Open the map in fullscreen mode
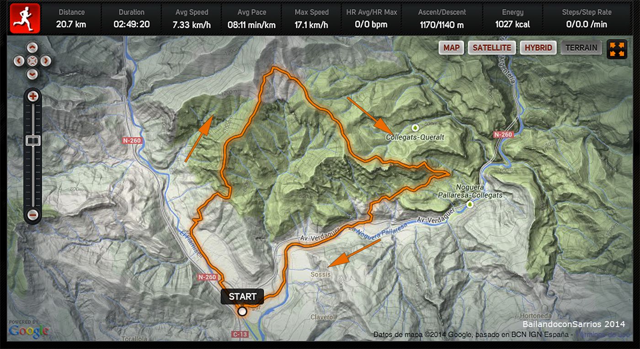 617,49
